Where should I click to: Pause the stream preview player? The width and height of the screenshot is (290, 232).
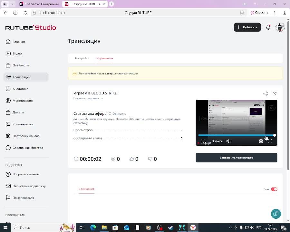point(203,140)
